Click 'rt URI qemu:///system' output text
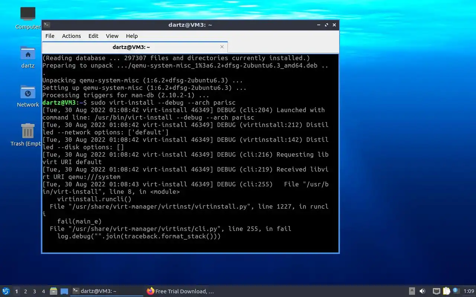The image size is (476, 297). [x=81, y=177]
